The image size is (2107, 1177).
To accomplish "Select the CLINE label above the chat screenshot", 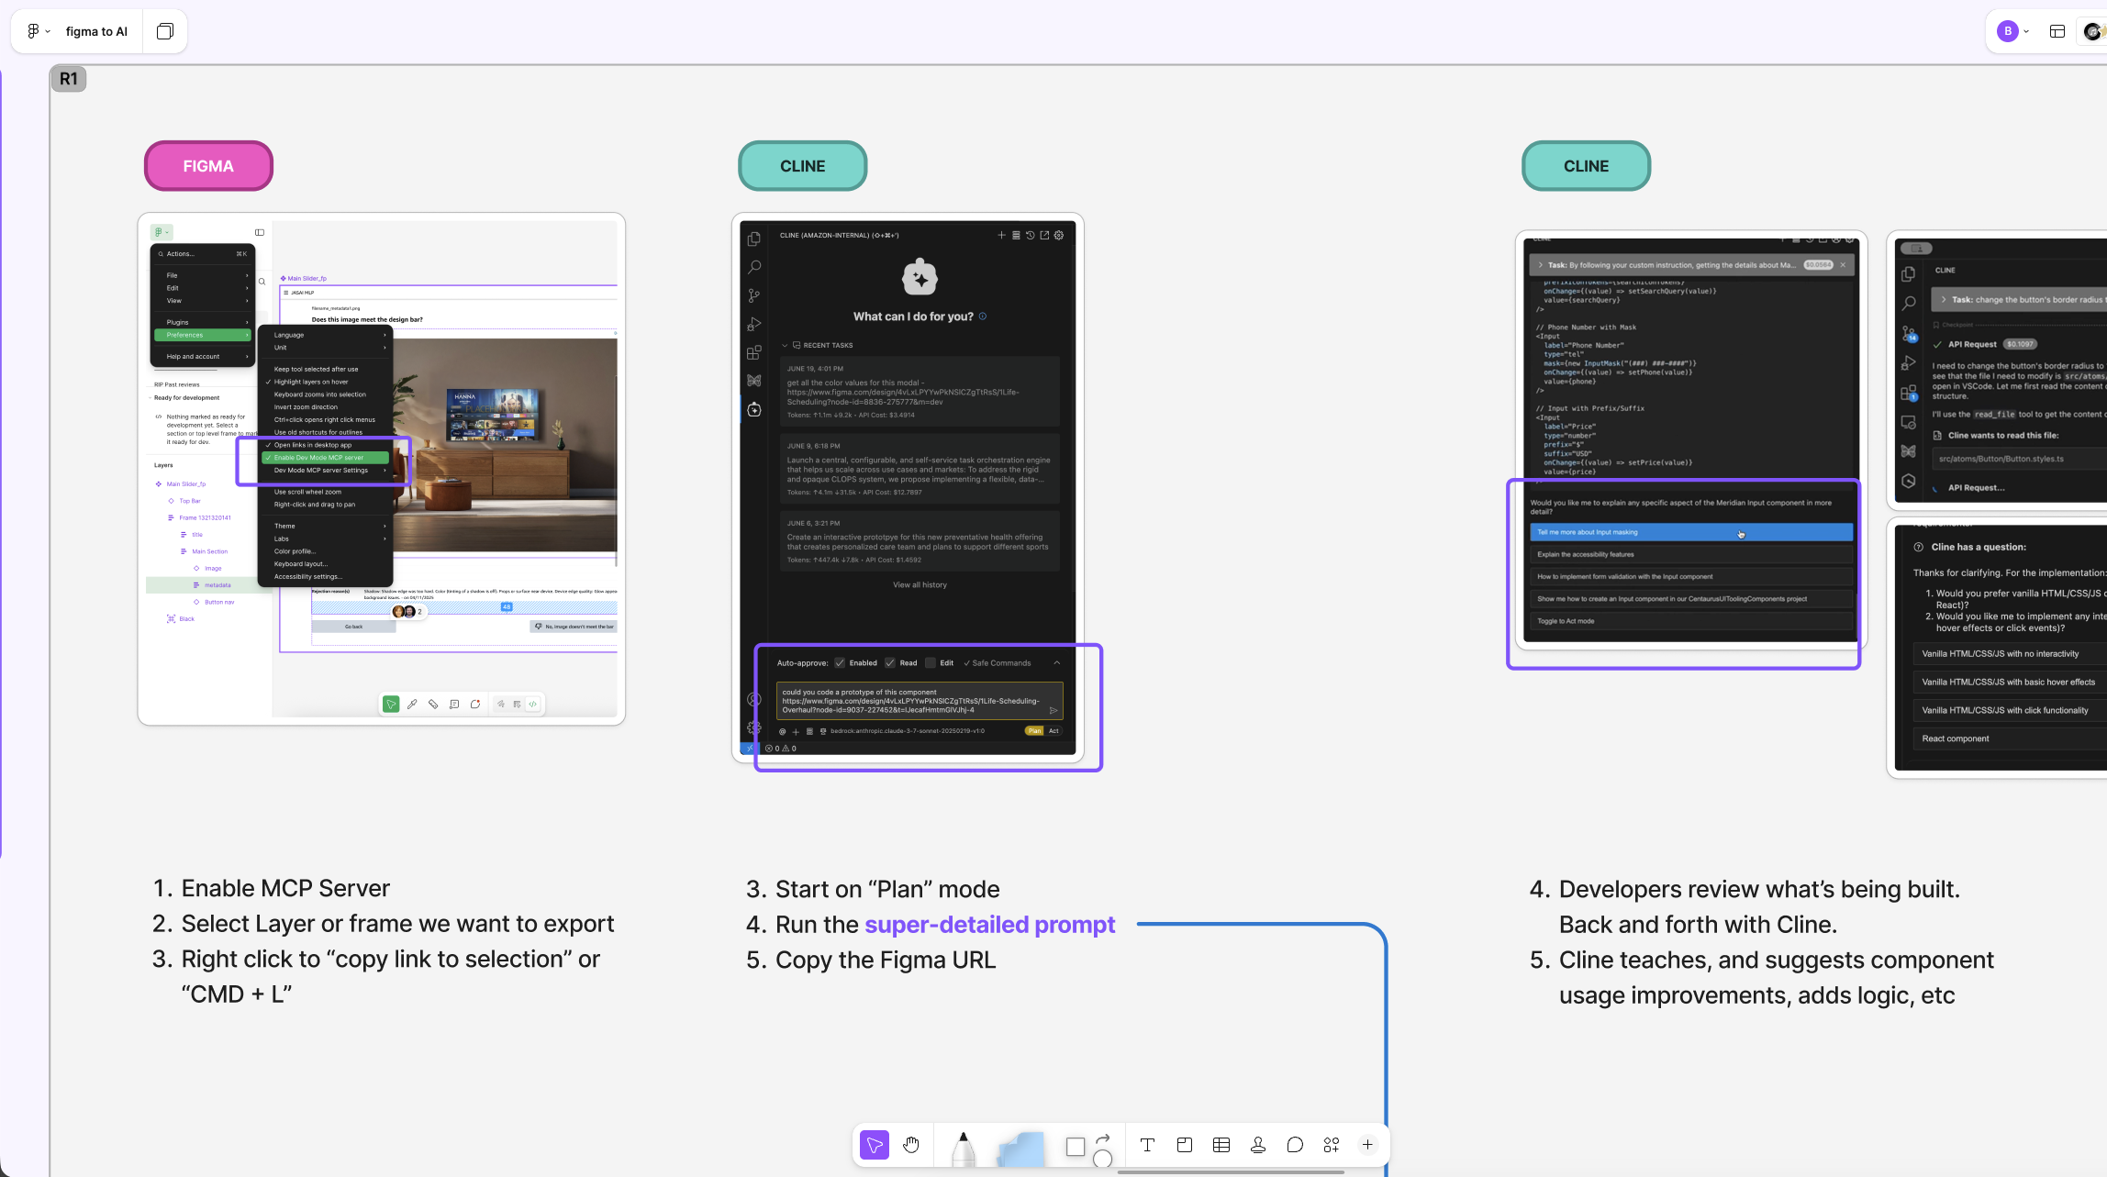I will [802, 166].
